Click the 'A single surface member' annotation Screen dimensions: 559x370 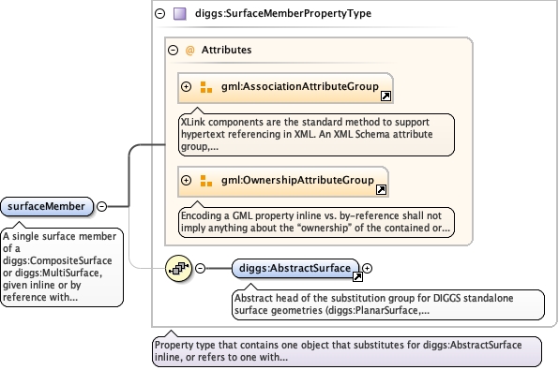[x=62, y=267]
